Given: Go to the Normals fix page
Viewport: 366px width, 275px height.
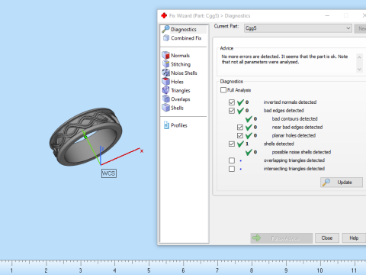Looking at the screenshot, I should [x=180, y=56].
